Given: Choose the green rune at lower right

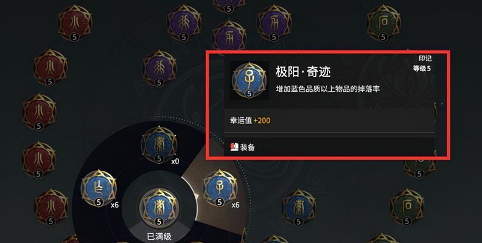Looking at the screenshot, I should 407,207.
